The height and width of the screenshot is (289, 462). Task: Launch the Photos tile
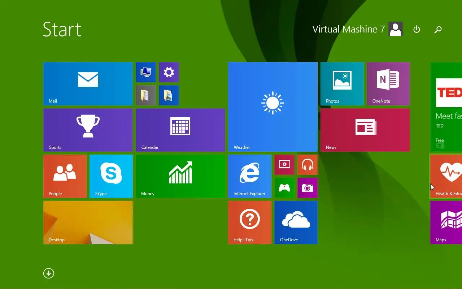pyautogui.click(x=342, y=84)
